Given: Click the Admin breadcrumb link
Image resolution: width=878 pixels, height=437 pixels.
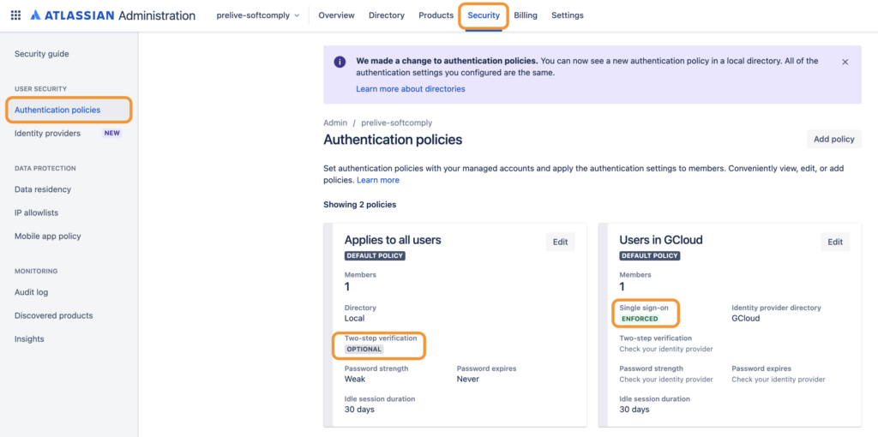Looking at the screenshot, I should pos(335,123).
